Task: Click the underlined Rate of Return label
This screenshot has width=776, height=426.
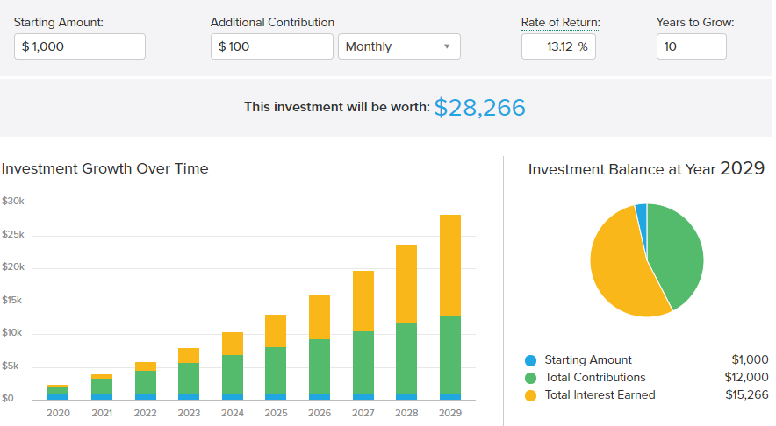Action: (560, 22)
